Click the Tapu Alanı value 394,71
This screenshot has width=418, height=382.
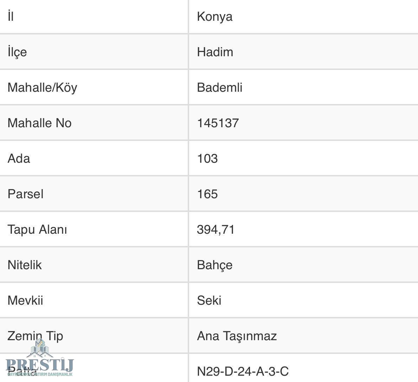pos(216,229)
